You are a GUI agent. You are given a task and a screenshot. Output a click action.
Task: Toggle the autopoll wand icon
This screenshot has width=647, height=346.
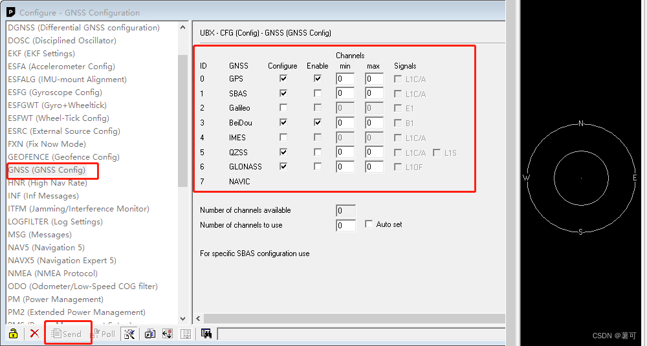pos(129,334)
